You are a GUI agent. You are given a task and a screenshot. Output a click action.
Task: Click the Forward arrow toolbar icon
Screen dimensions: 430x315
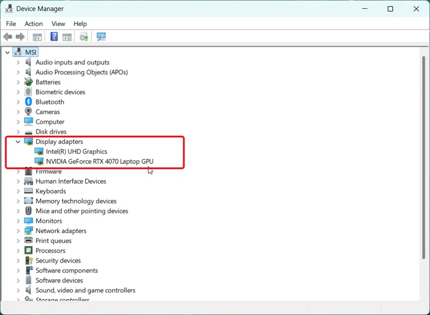20,36
